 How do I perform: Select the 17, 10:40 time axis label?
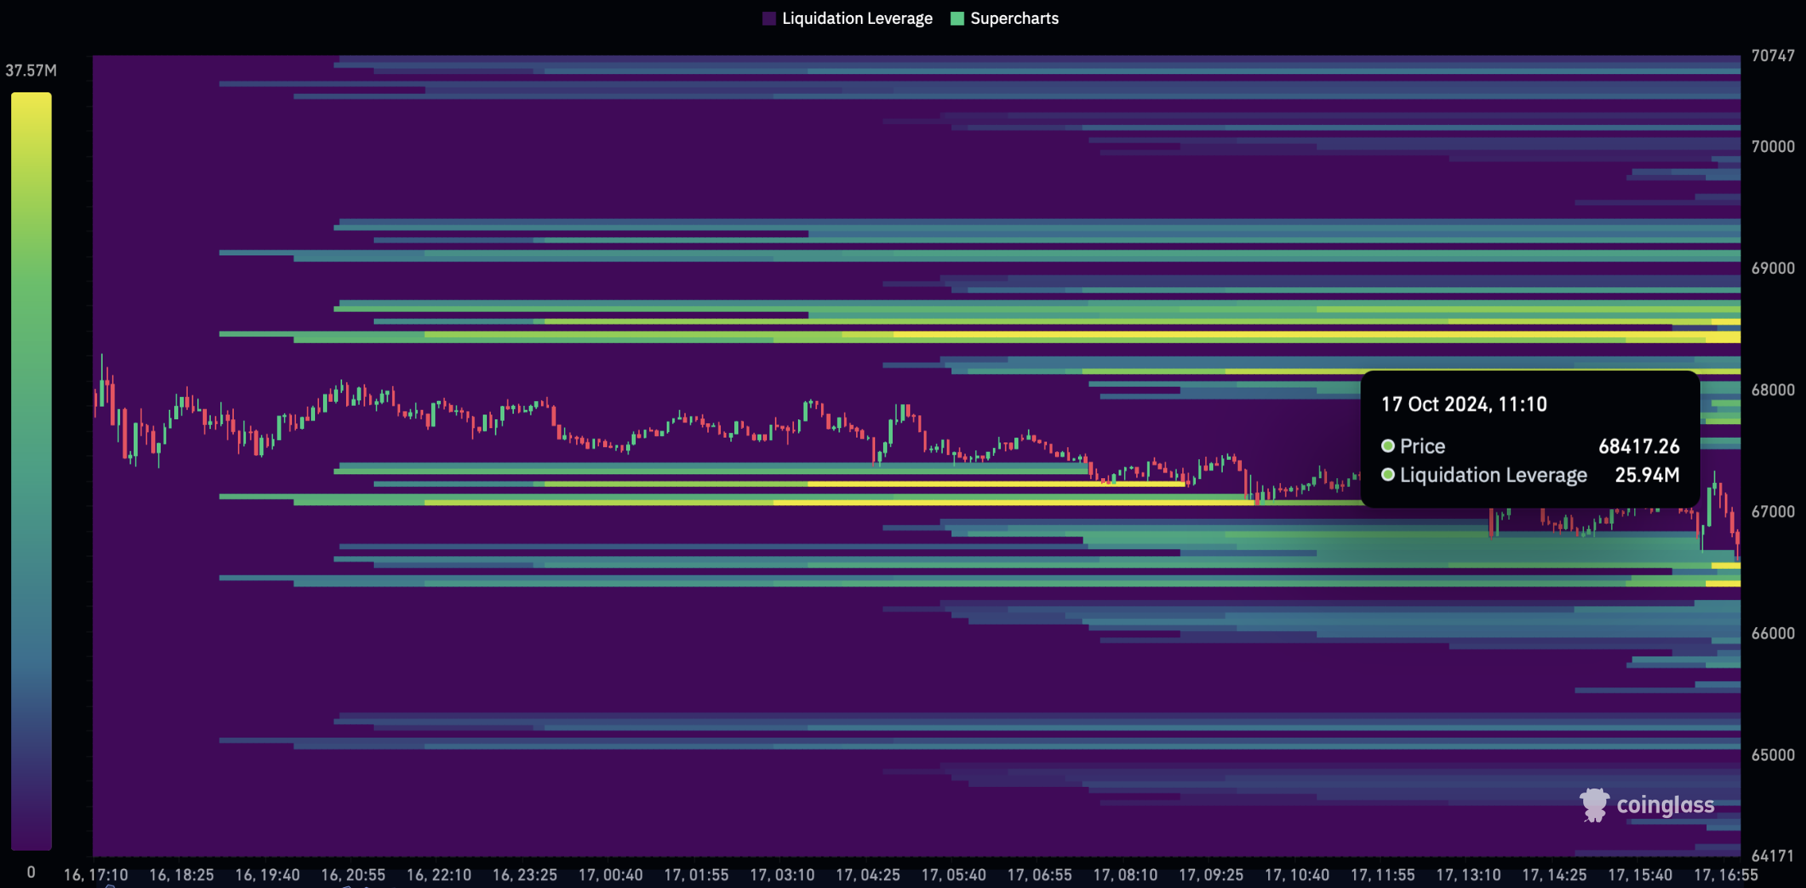(1297, 874)
